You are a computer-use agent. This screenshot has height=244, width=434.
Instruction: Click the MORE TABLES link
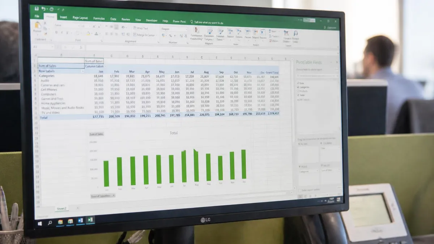(x=303, y=100)
